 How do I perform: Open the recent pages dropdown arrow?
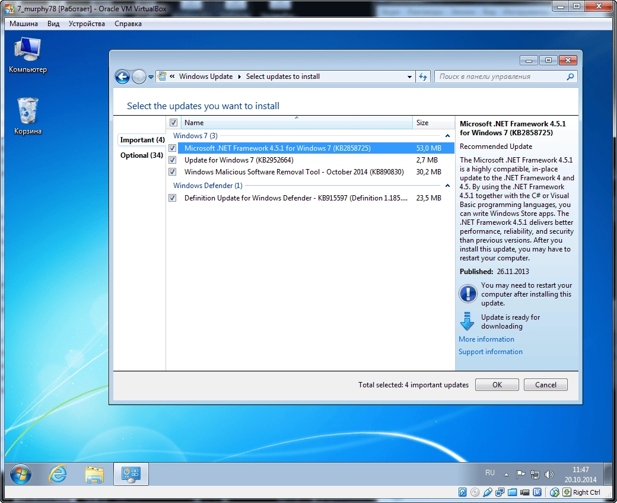point(151,77)
